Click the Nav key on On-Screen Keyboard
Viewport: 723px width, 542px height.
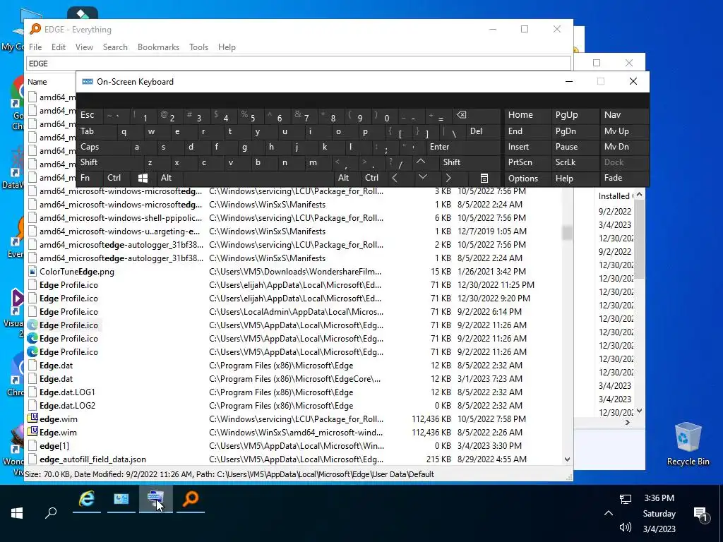tap(624, 115)
